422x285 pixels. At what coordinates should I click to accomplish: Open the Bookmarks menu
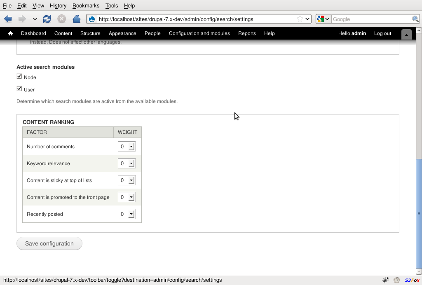coord(86,5)
